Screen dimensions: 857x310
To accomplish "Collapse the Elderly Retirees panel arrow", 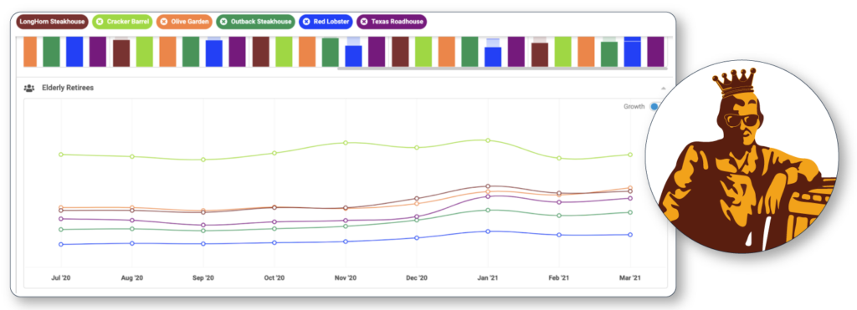I will (663, 89).
